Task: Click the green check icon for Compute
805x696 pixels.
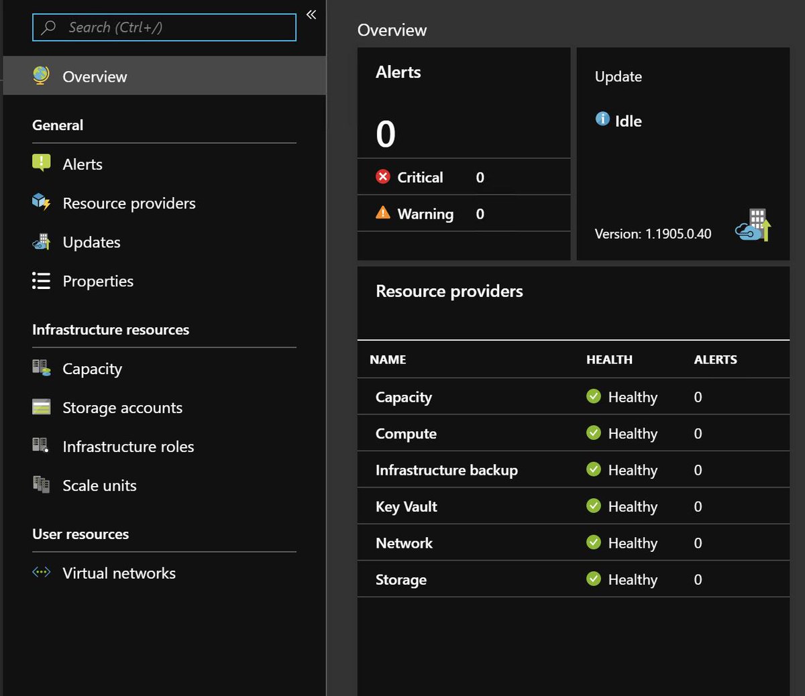Action: 594,432
